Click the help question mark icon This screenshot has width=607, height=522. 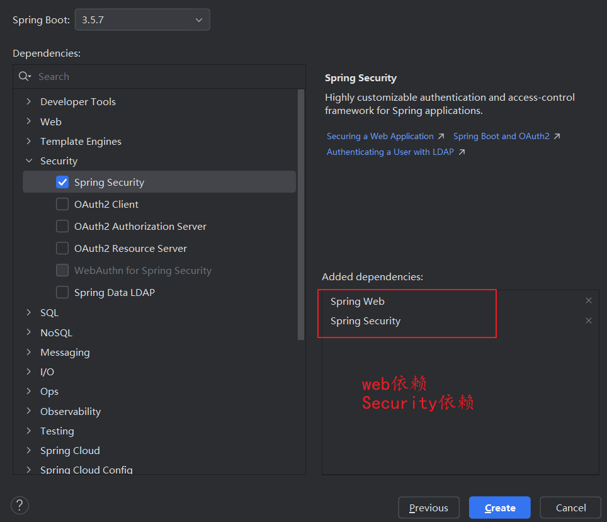point(20,505)
